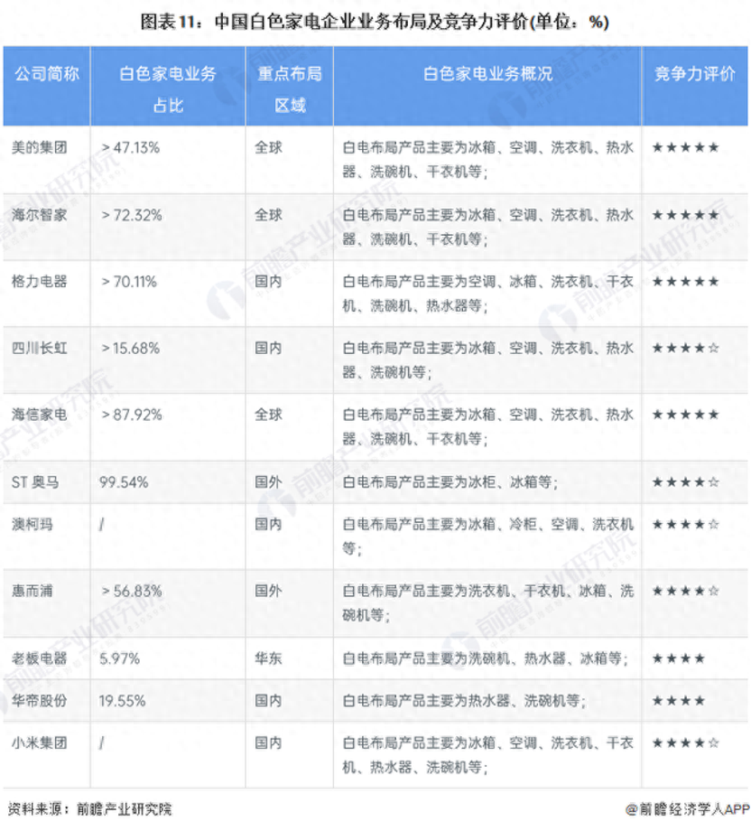Viewport: 751px width, 831px height.
Task: Click the star rating for 四川长虹
Action: point(685,348)
